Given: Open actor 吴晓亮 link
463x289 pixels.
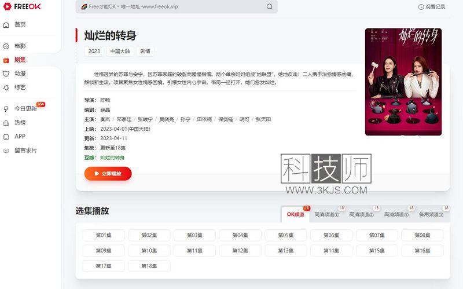Looking at the screenshot, I should click(167, 119).
